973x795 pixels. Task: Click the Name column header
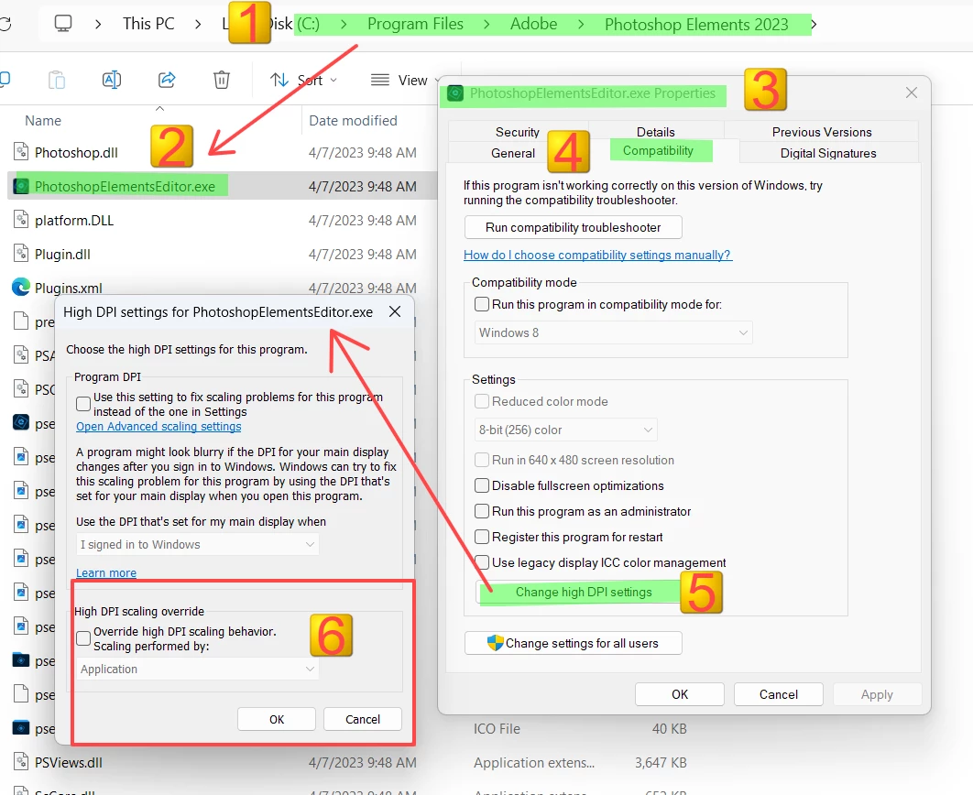coord(43,120)
